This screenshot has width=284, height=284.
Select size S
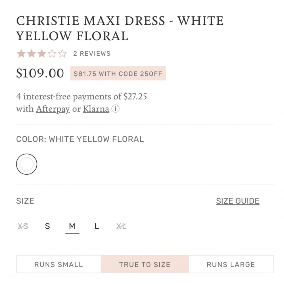(x=47, y=226)
